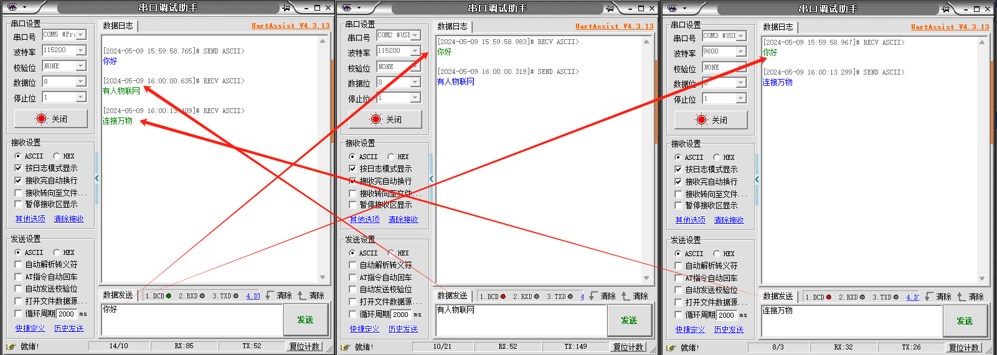
Task: Open the baud rate 9600 dropdown in COM3 window
Action: pyautogui.click(x=741, y=52)
